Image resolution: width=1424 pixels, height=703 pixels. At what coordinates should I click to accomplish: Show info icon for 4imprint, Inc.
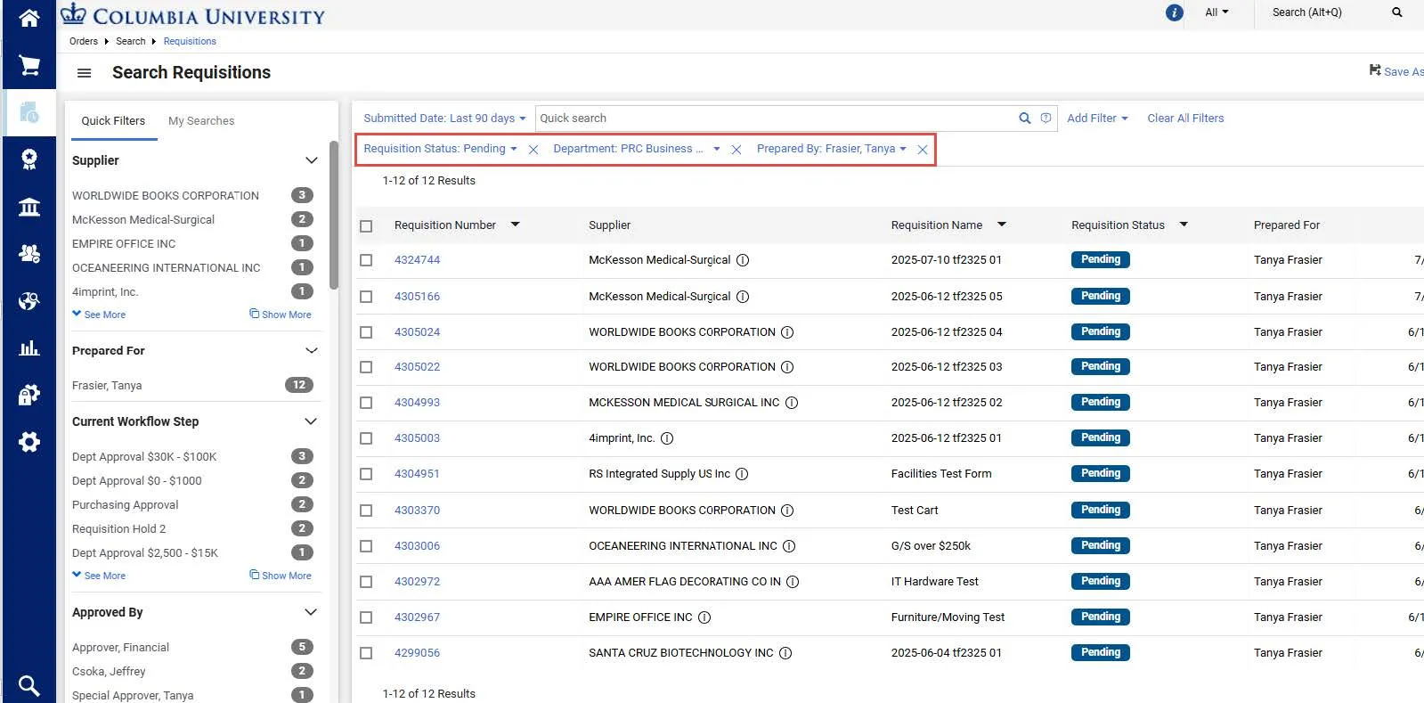667,438
